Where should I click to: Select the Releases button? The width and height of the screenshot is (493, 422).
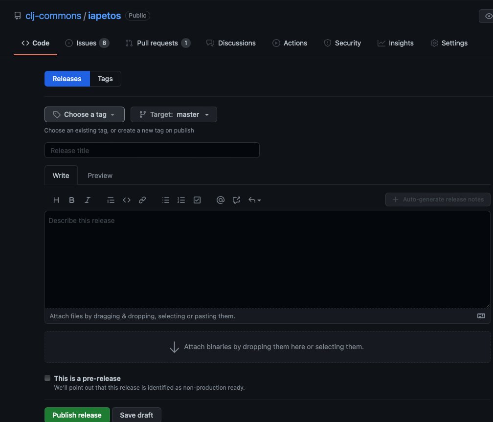click(67, 79)
